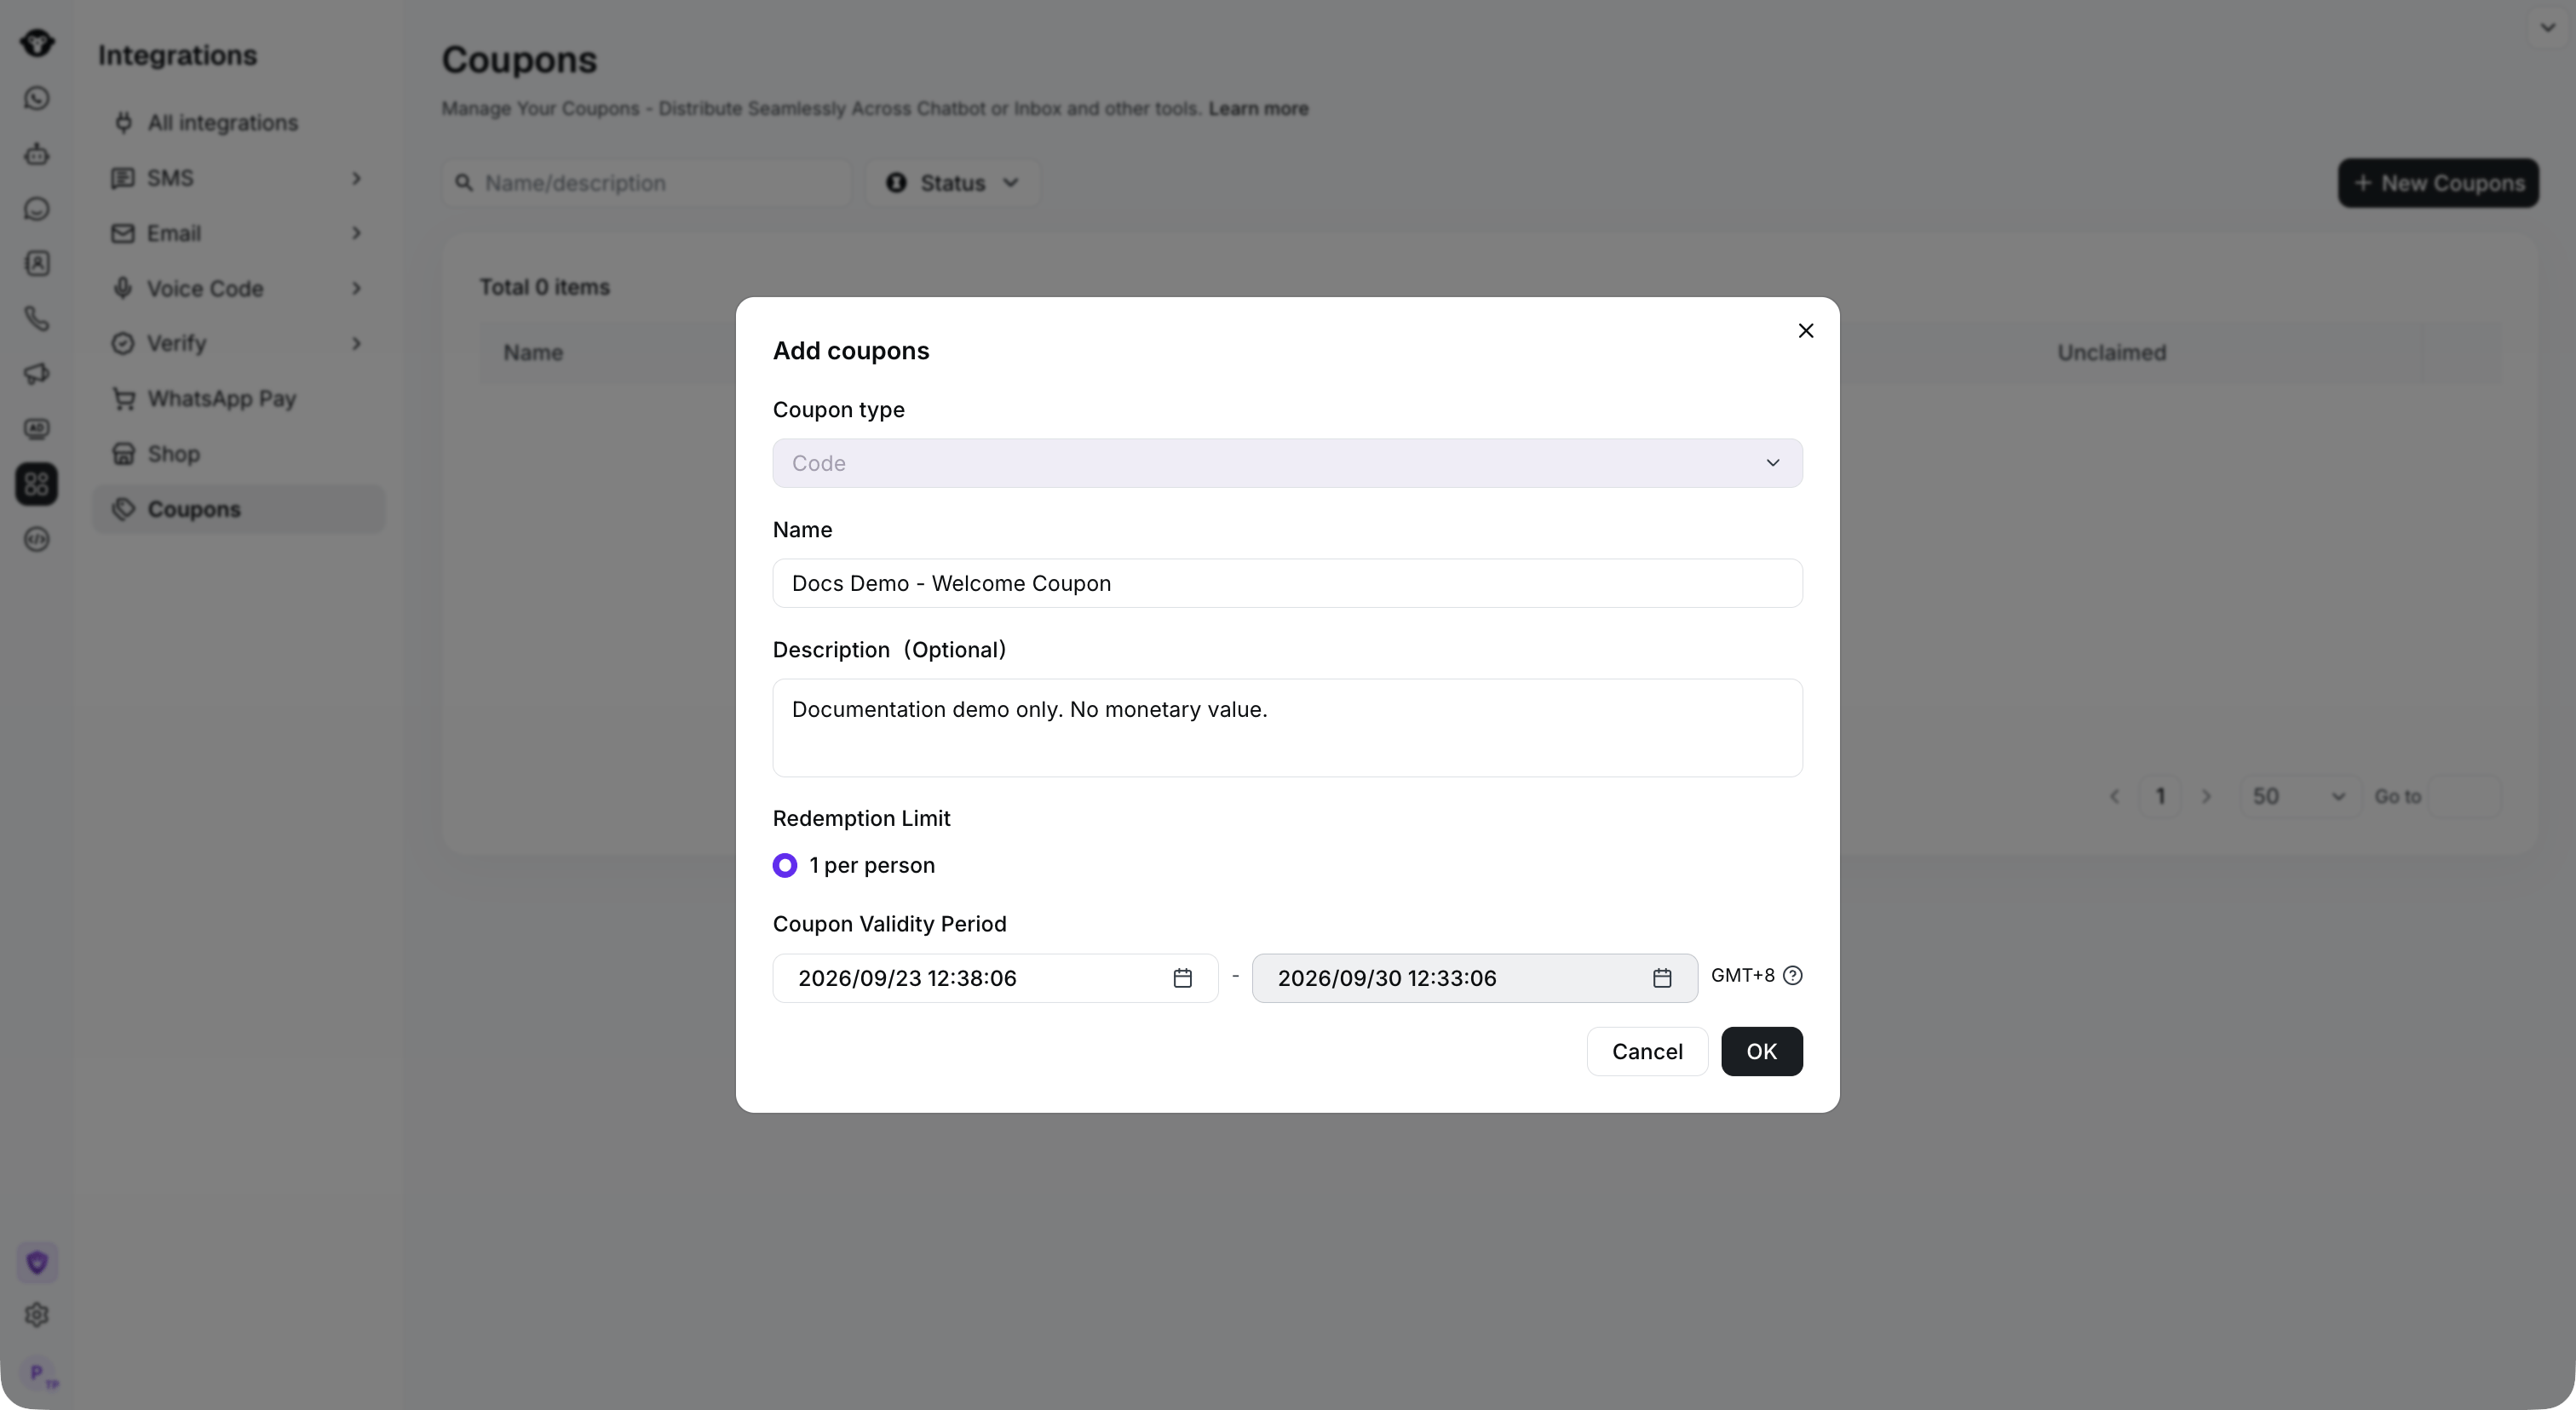Open the page size 50 dropdown
The height and width of the screenshot is (1410, 2576).
pyautogui.click(x=2299, y=796)
